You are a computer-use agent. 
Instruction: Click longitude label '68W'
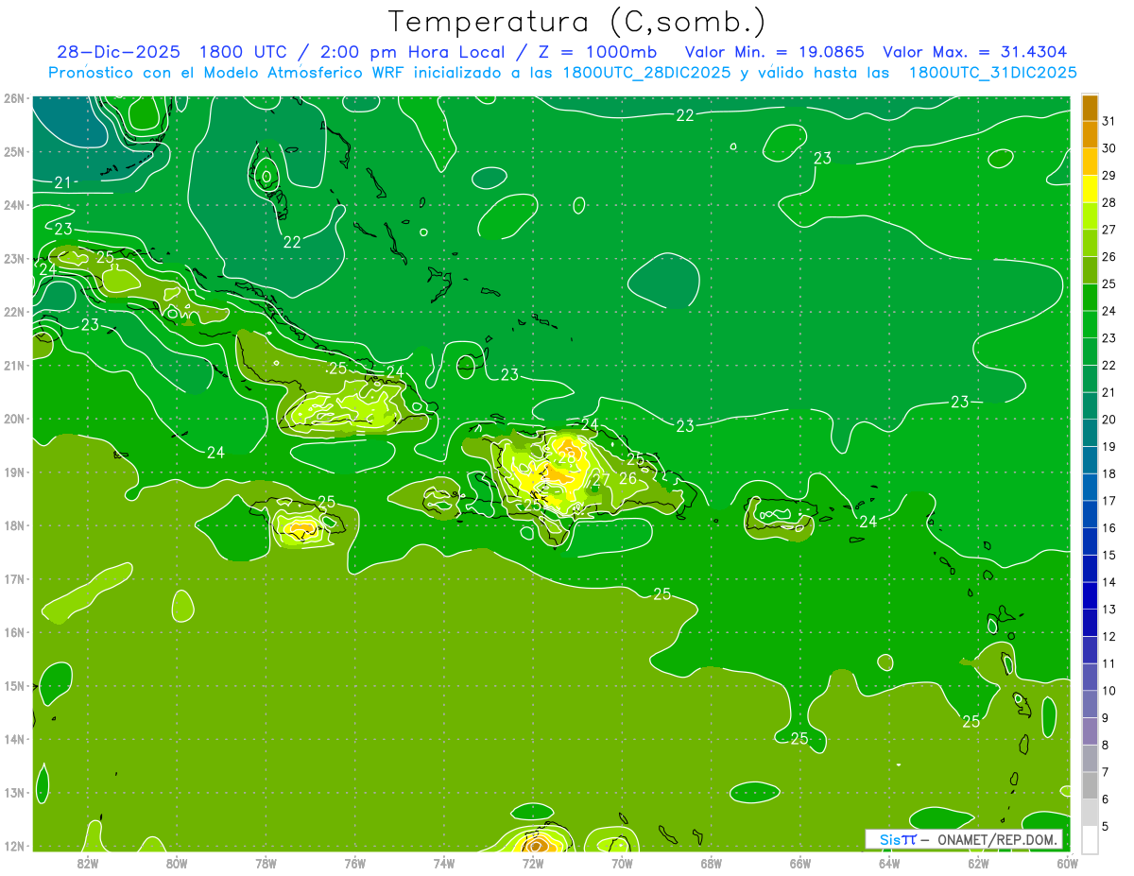click(x=712, y=863)
